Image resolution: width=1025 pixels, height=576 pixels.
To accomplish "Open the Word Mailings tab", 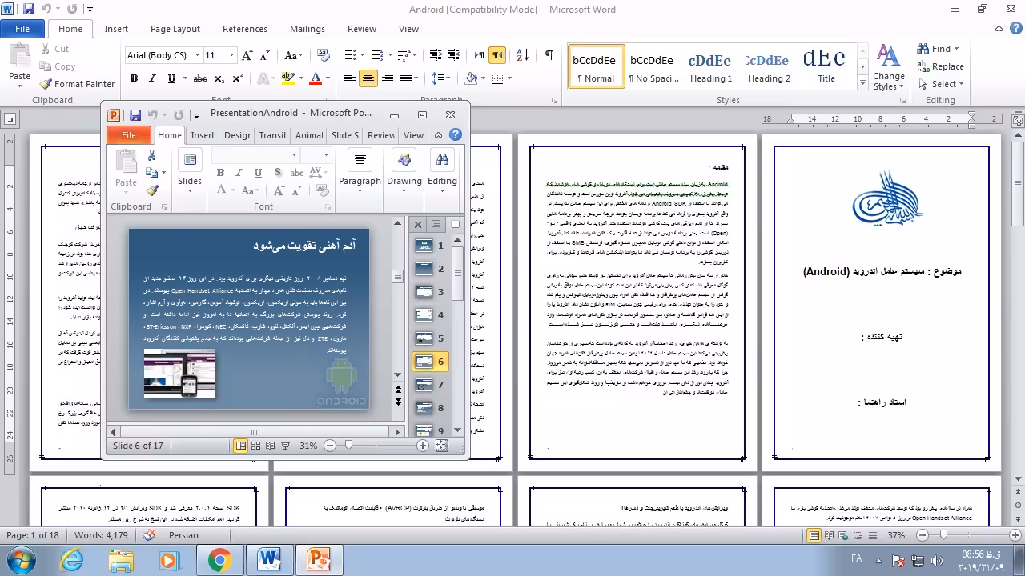I will [307, 29].
